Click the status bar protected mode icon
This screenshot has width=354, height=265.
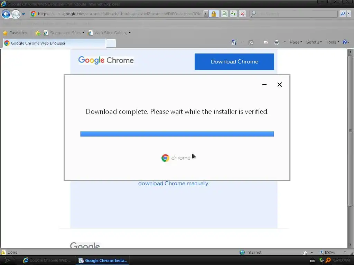(305, 253)
